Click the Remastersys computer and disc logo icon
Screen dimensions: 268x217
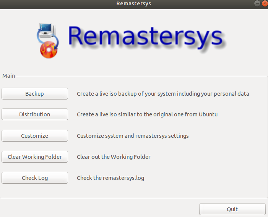point(48,41)
